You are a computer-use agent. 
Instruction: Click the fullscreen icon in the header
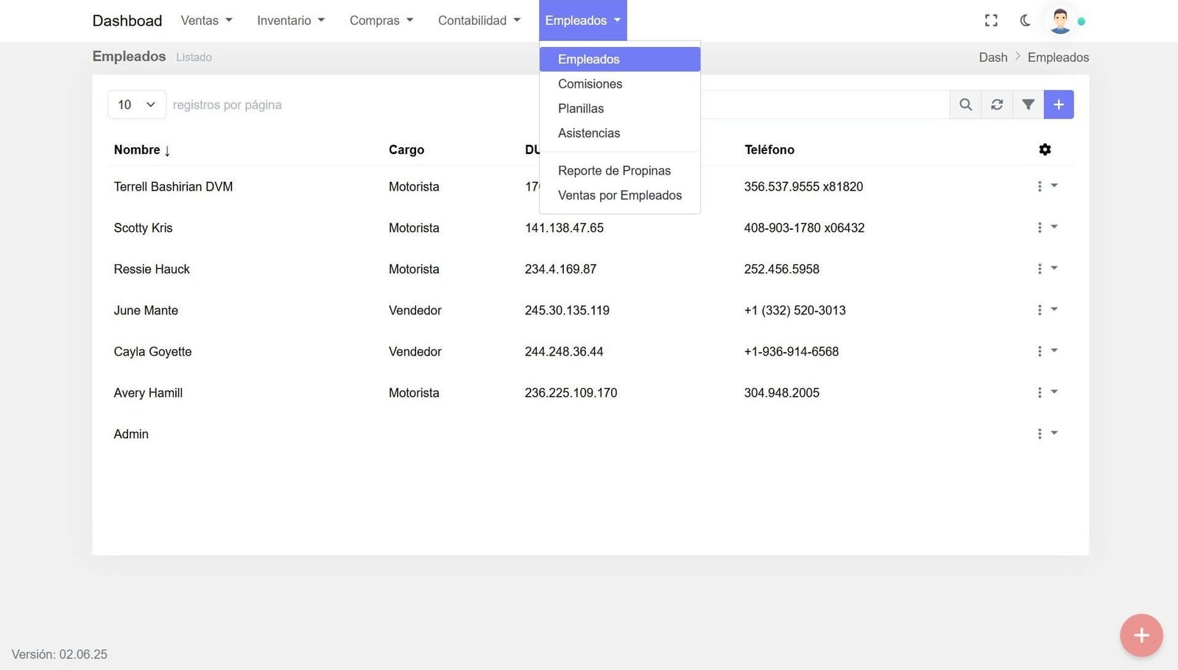991,21
